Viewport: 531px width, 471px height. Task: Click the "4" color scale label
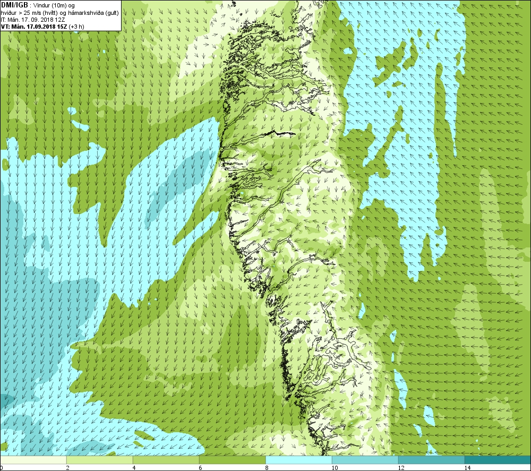134,468
